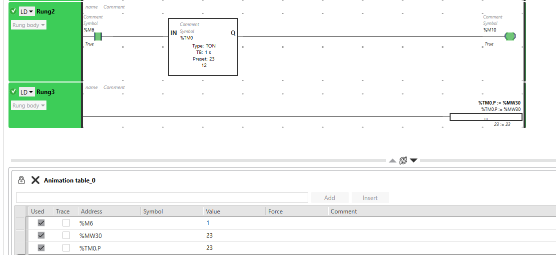Toggle the Used checkbox for %M6

tap(41, 223)
